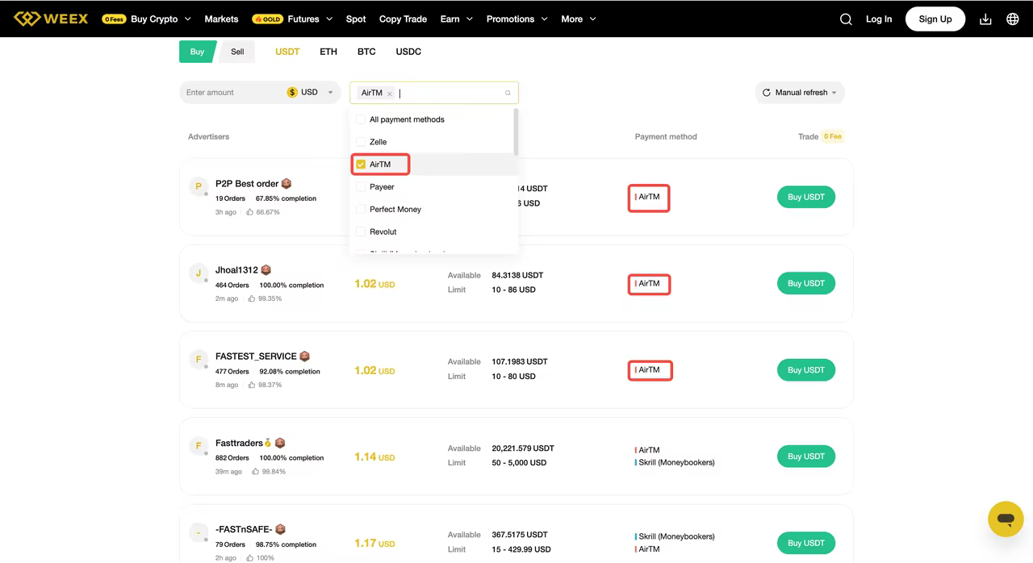Open the language globe icon
Image resolution: width=1033 pixels, height=563 pixels.
click(1013, 19)
